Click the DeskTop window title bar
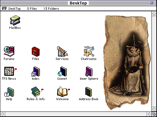The image size is (157, 117). [78, 3]
